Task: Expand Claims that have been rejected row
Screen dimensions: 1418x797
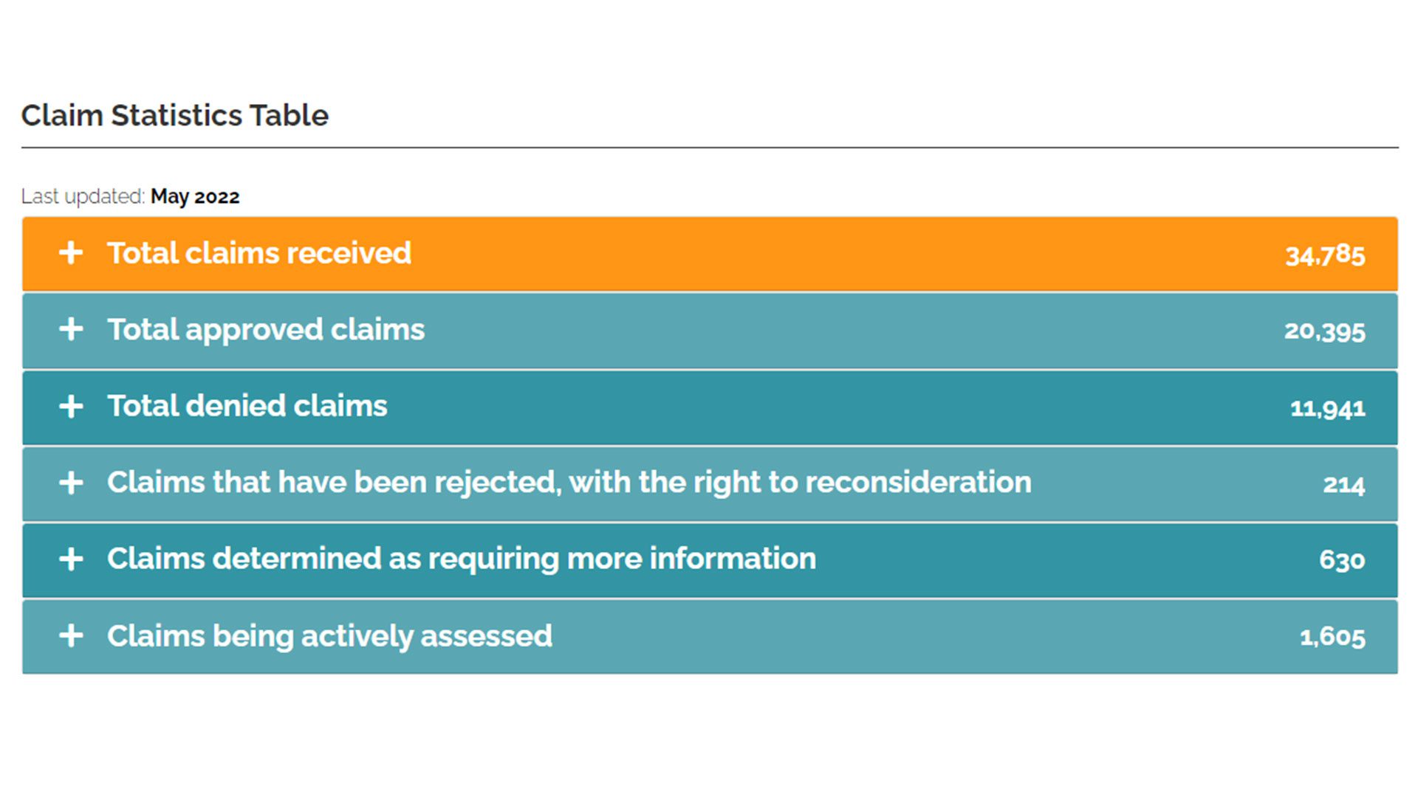Action: point(710,484)
